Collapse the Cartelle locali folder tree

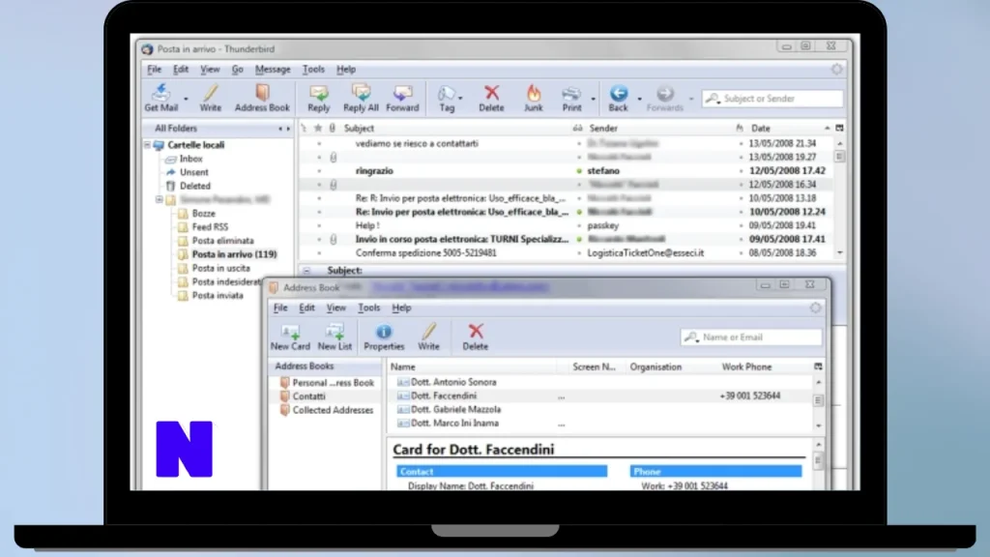tap(147, 145)
